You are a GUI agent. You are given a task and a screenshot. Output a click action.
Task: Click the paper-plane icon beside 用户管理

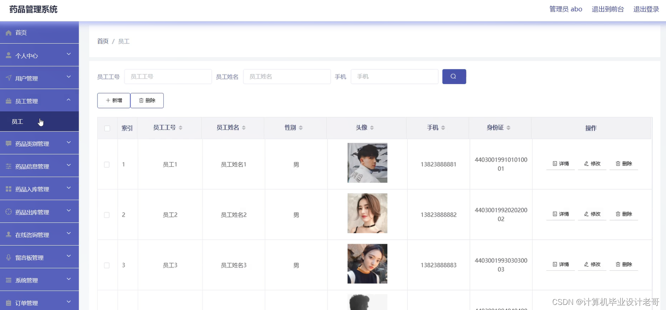[9, 78]
